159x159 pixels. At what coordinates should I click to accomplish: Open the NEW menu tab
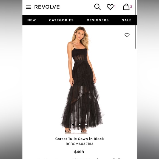32,20
